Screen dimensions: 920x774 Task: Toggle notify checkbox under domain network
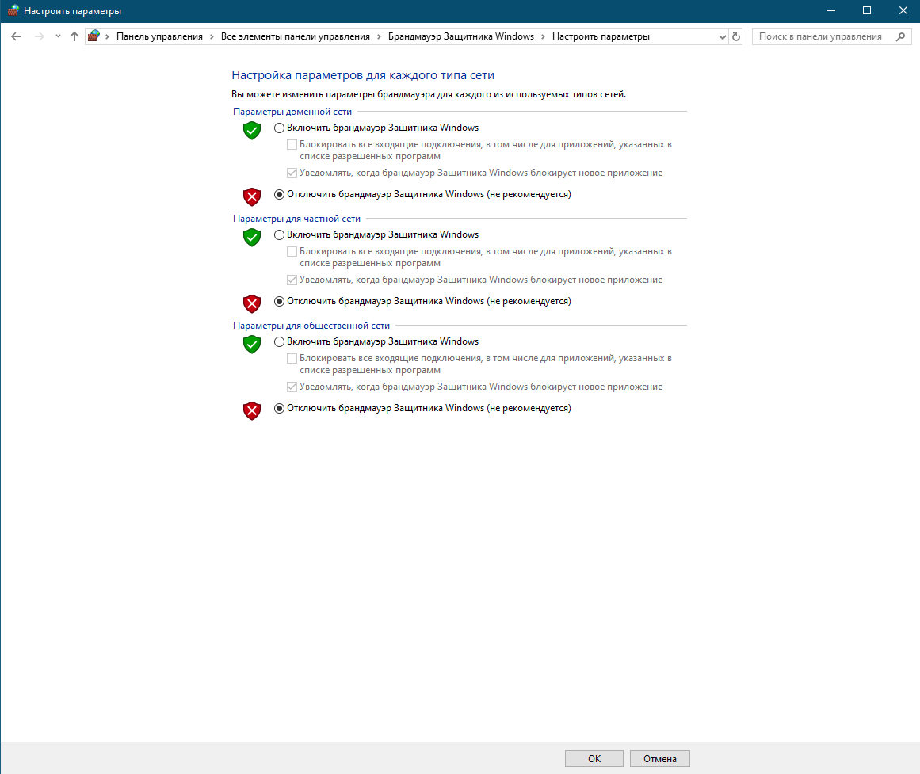pos(292,173)
